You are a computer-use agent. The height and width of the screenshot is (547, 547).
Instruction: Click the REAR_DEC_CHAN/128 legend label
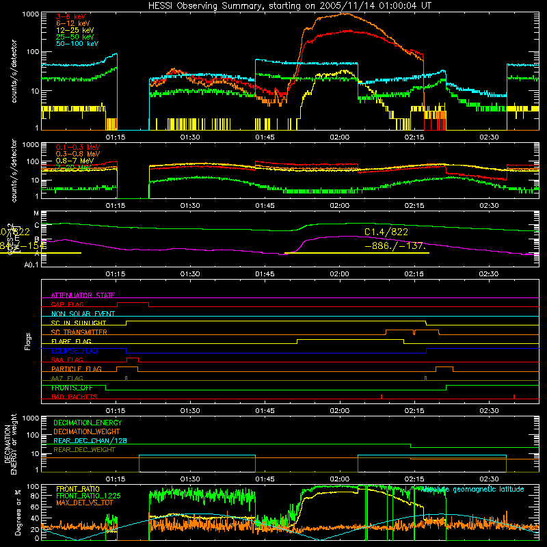[x=90, y=440]
